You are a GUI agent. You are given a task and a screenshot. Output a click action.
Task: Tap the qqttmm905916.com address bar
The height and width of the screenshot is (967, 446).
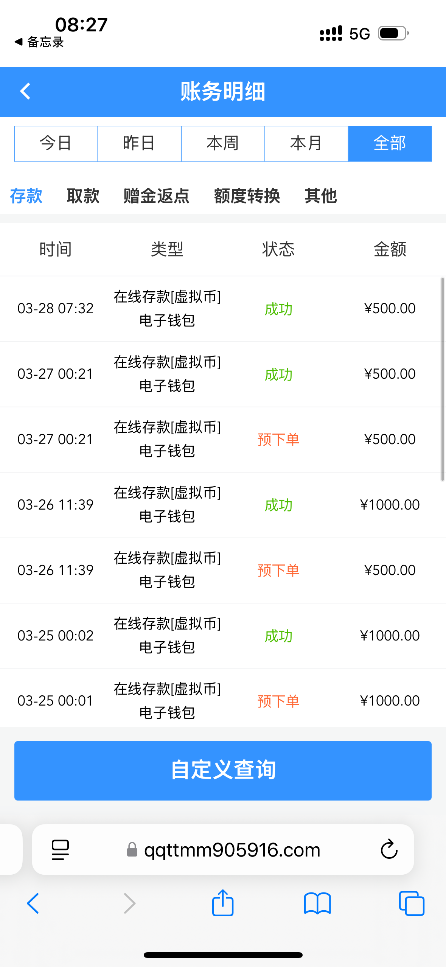(x=232, y=849)
